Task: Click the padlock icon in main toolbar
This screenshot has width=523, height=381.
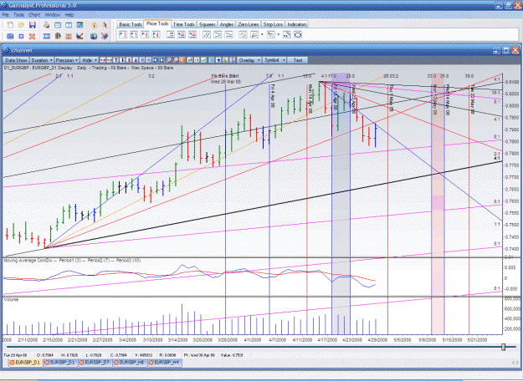Action: 94,25
